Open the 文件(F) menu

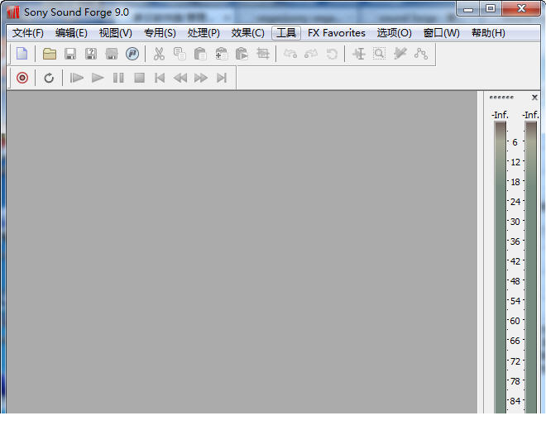coord(28,33)
